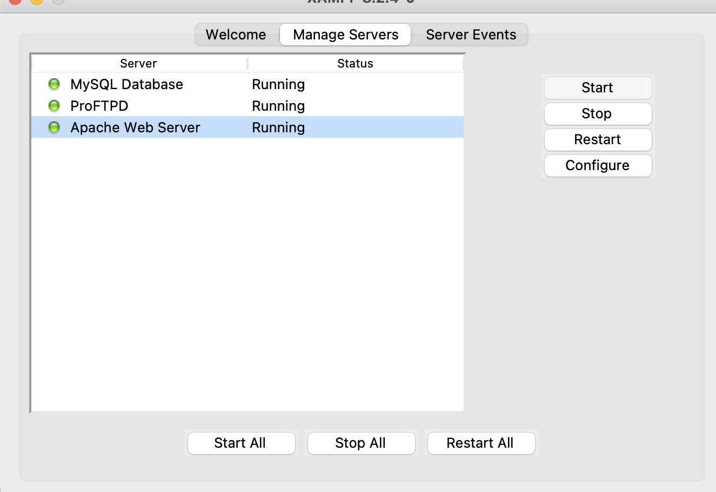Minimize the XAMPP window

(x=36, y=1)
